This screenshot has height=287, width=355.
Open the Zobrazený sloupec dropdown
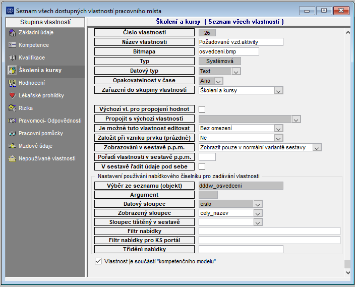(258, 213)
